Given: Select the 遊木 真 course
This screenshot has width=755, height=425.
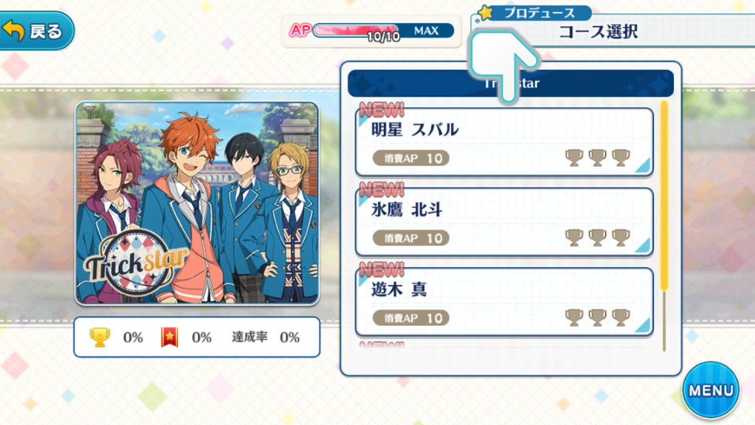Looking at the screenshot, I should click(504, 301).
